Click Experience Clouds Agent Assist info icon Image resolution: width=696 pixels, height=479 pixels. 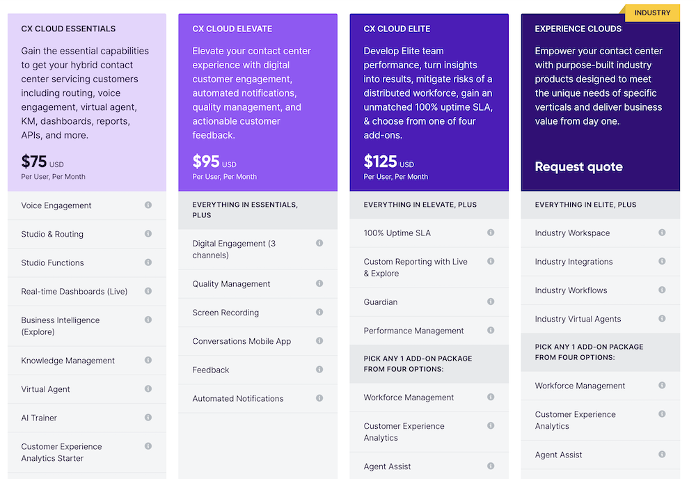(663, 455)
